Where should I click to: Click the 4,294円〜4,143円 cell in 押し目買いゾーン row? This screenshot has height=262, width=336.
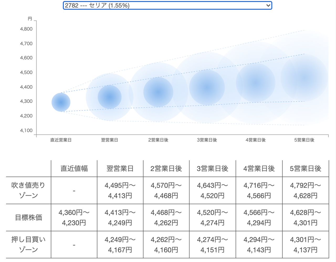[x=259, y=244]
